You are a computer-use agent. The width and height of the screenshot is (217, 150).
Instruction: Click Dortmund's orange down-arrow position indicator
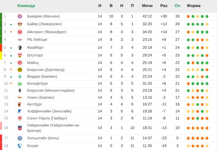coord(11,70)
